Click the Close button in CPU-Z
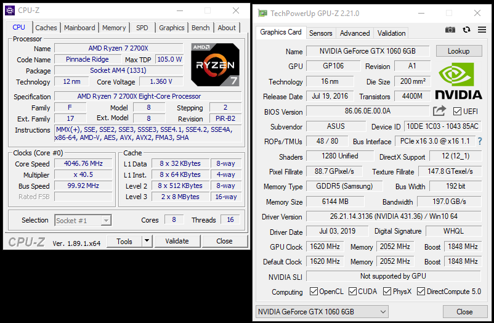494x323 pixels. tap(224, 241)
